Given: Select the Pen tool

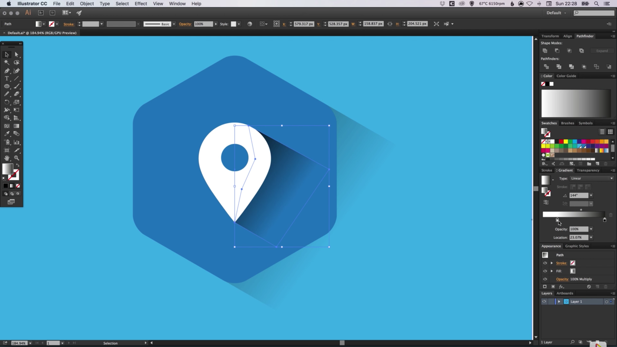Looking at the screenshot, I should 7,70.
